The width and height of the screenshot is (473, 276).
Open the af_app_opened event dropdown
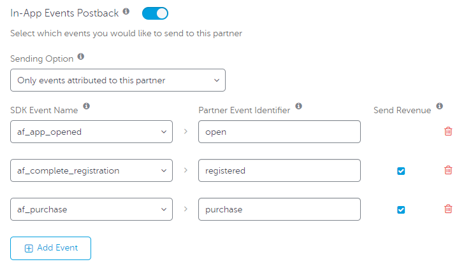point(91,132)
